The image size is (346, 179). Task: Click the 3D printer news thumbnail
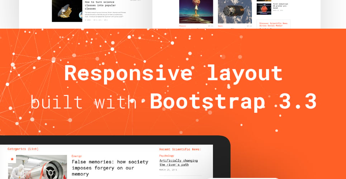click(264, 9)
